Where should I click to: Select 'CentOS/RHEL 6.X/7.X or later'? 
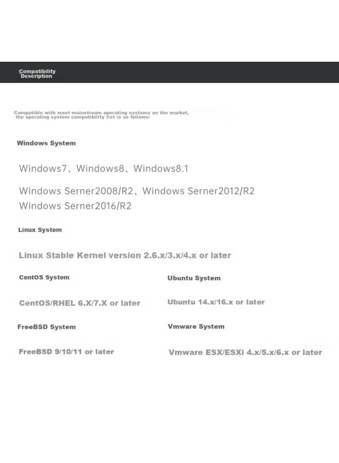(80, 303)
